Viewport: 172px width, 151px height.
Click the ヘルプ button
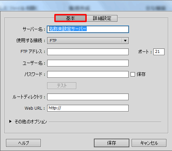coord(24,143)
